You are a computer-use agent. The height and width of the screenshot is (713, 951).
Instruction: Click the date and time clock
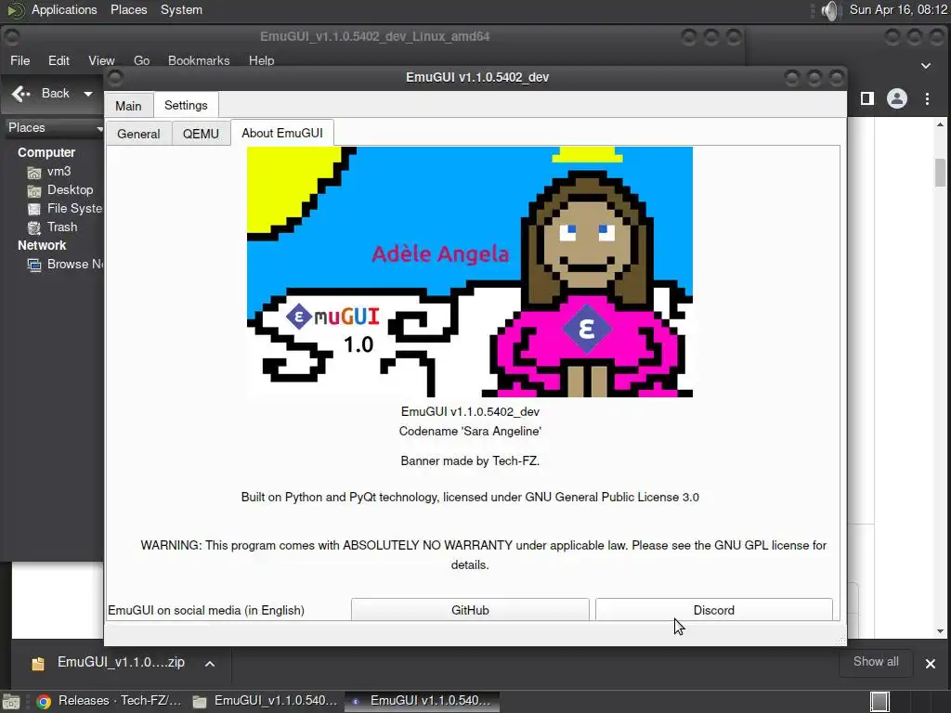click(898, 9)
